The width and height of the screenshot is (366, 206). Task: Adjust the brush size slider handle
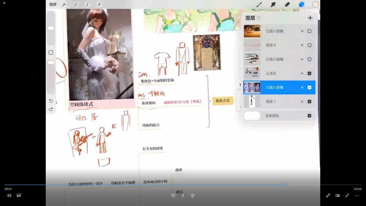51,28
